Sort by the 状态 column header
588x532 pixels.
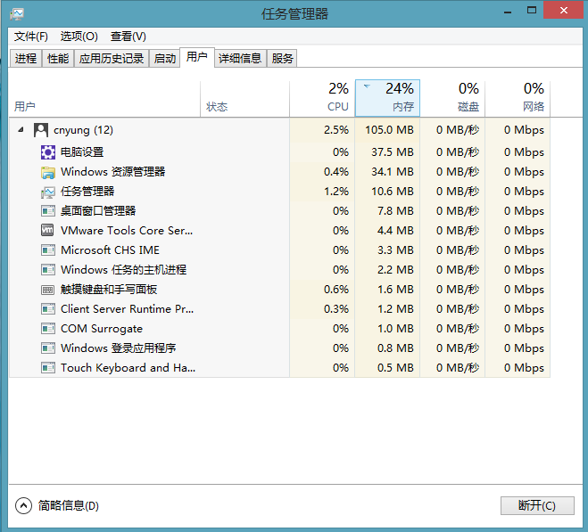point(244,98)
